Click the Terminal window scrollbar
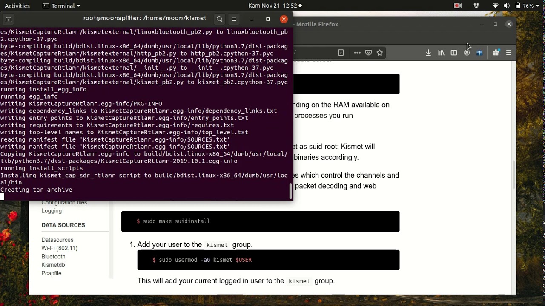Viewport: 545px width, 306px height. (x=291, y=191)
